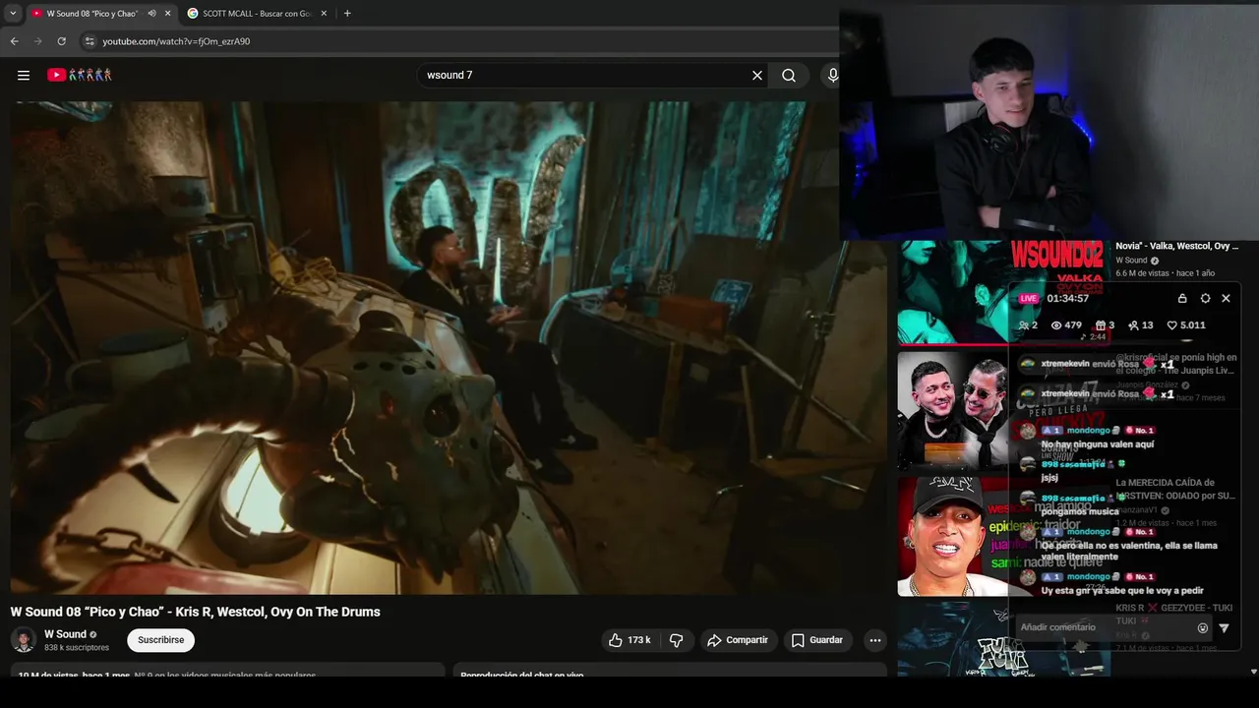Click the Compartir share button
The height and width of the screenshot is (708, 1259).
pyautogui.click(x=738, y=640)
